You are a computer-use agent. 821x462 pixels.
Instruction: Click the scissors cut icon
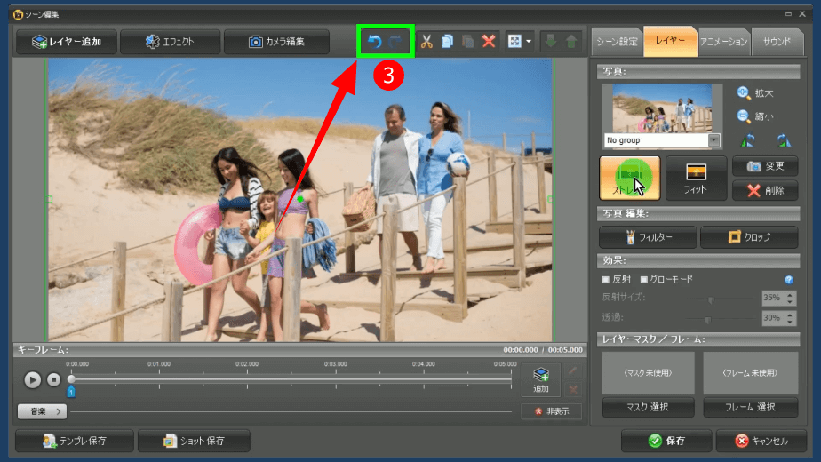click(426, 41)
